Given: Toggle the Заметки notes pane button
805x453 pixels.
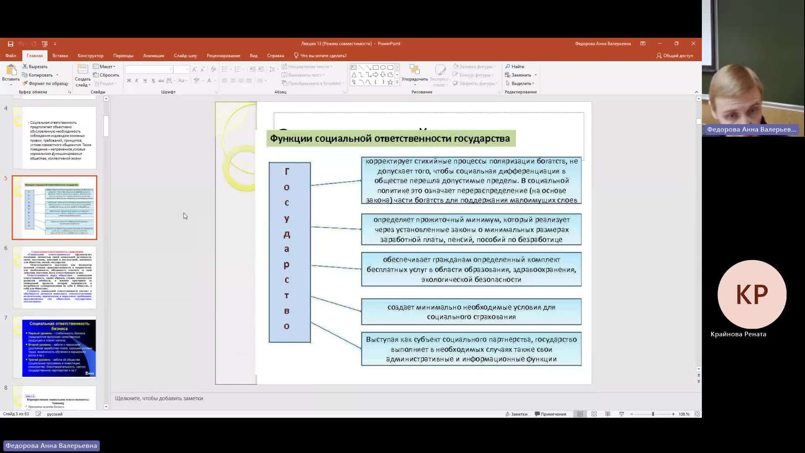Looking at the screenshot, I should (517, 414).
